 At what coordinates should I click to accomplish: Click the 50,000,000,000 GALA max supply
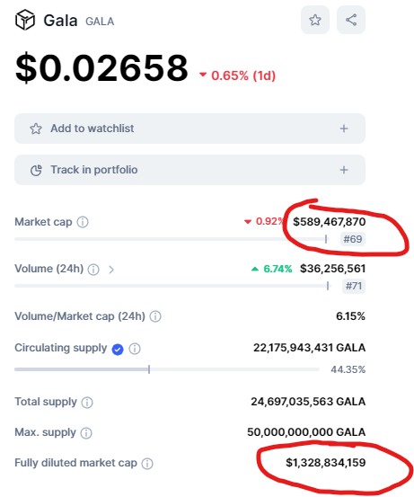[x=306, y=432]
